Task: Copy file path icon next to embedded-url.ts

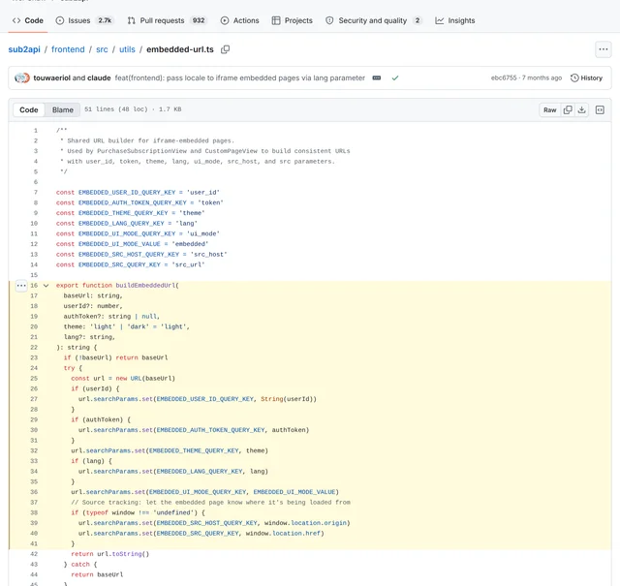Action: [x=225, y=49]
